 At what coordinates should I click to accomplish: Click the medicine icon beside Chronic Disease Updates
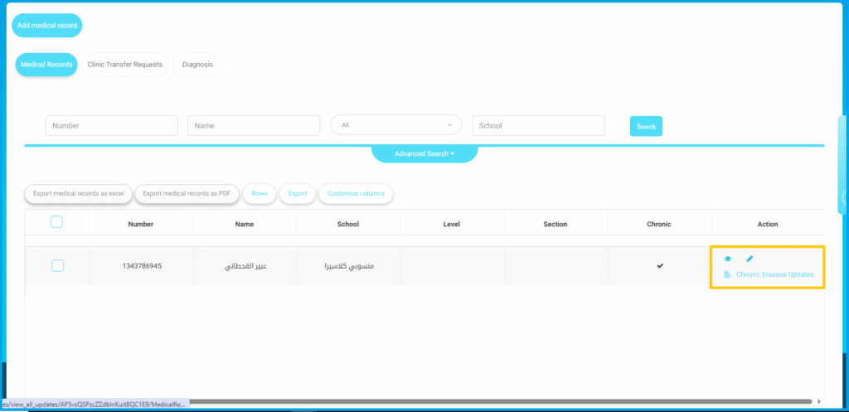pyautogui.click(x=727, y=274)
